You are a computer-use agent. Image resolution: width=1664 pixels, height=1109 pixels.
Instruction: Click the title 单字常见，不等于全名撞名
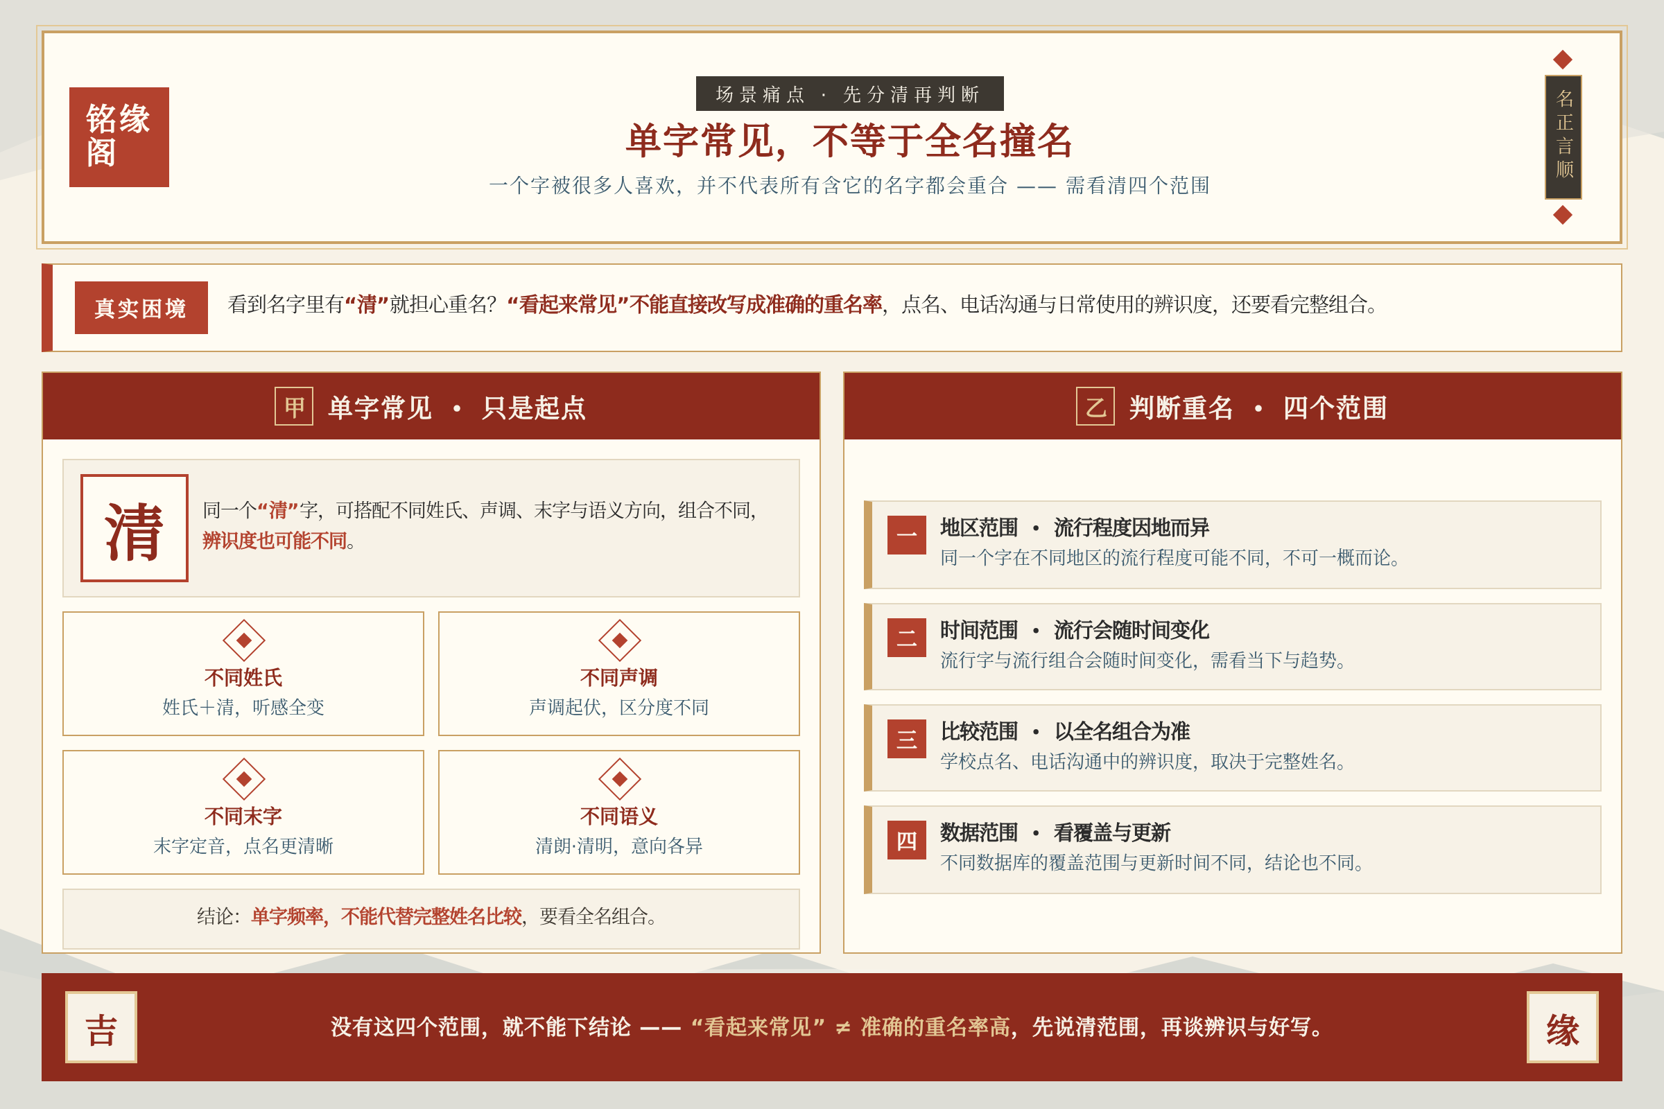850,141
